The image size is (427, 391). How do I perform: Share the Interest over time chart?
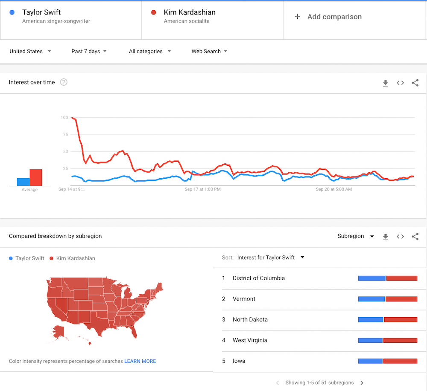click(415, 83)
